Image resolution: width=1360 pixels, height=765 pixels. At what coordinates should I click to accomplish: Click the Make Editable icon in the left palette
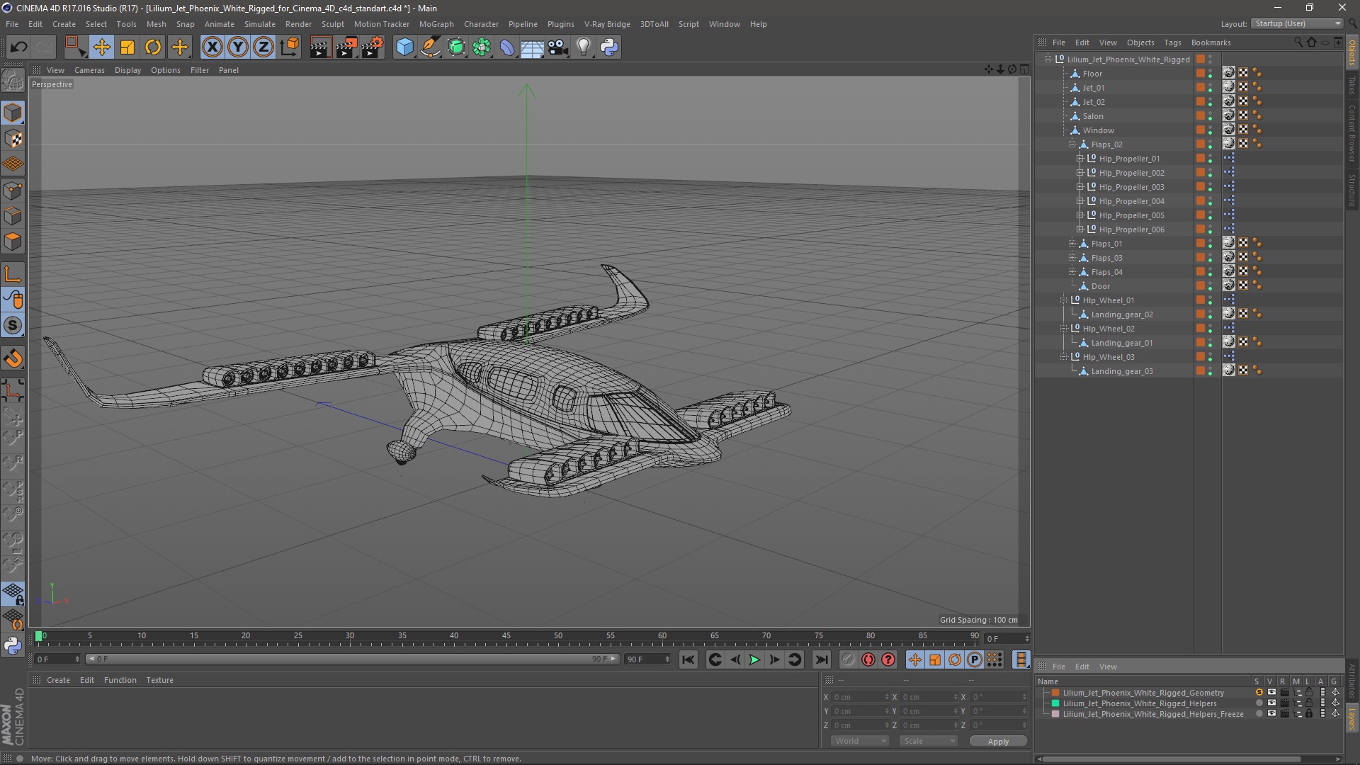(13, 81)
